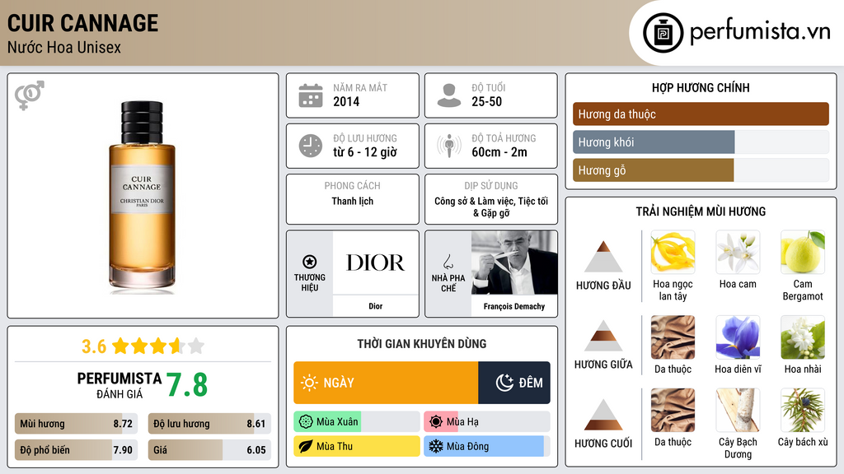844x474 pixels.
Task: Click the nose icon above Nhà pha chế
Action: coord(448,262)
